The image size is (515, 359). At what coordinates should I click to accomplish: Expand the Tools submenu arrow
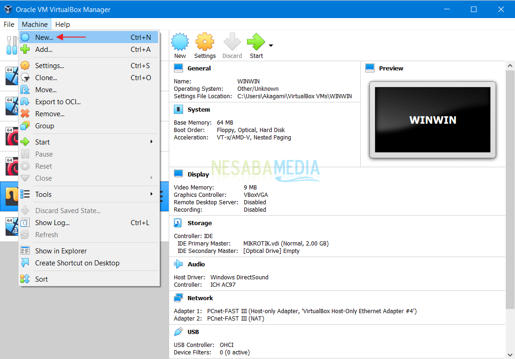(152, 194)
